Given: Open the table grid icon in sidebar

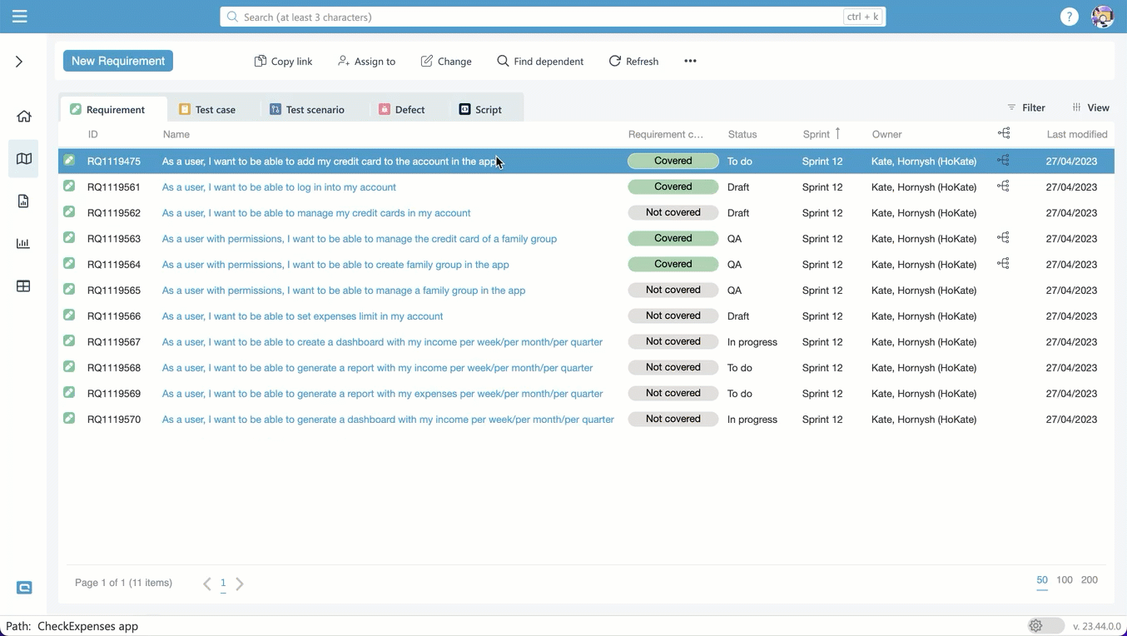Looking at the screenshot, I should [23, 286].
